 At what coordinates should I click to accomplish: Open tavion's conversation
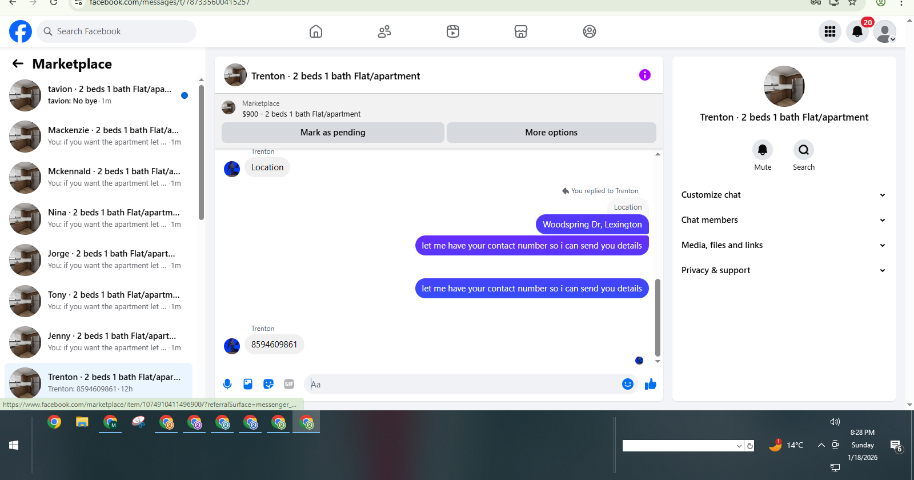pyautogui.click(x=99, y=95)
